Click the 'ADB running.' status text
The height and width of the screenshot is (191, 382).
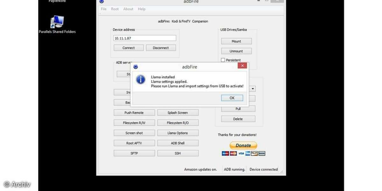235,170
